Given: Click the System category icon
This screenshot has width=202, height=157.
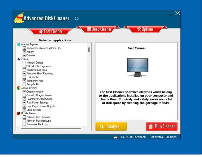Looking at the screenshot, I should tap(19, 59).
